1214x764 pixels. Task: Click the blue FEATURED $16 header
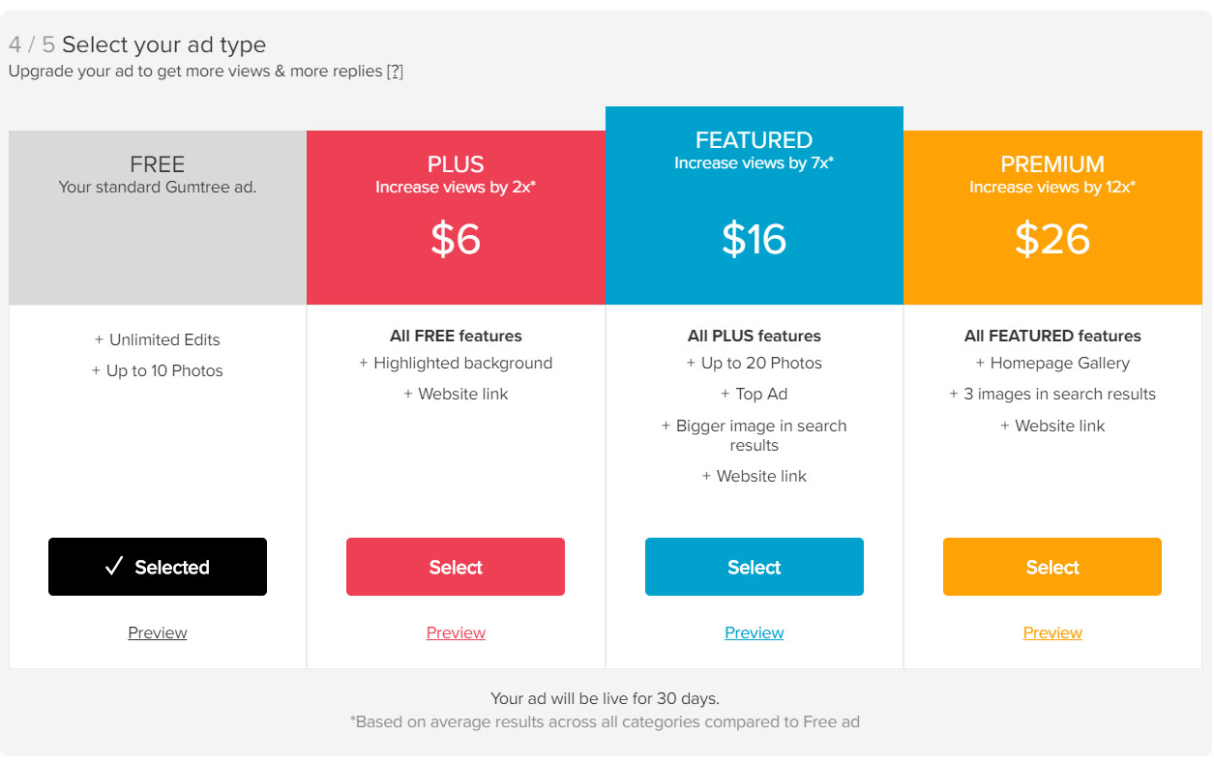pos(755,205)
